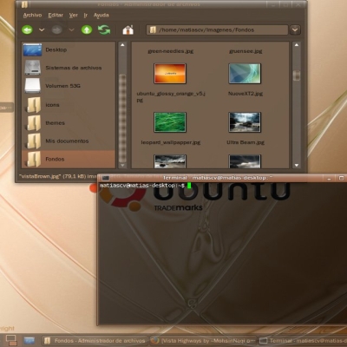The height and width of the screenshot is (347, 347).
Task: Maximize the Terminal window
Action: 341,178
